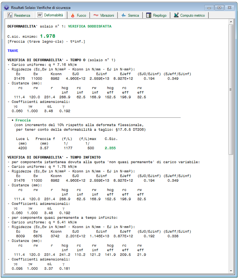239x279 pixels.
Task: Click the green 2.355 C.Sic. value
Action: (x=110, y=148)
